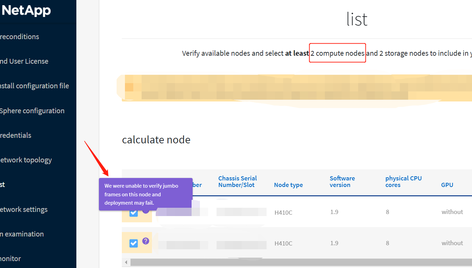Go to the Preconditions step in the sidebar
This screenshot has height=268, width=472.
19,37
